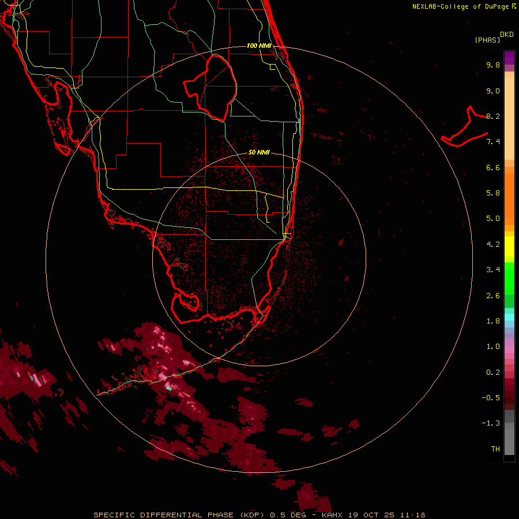
Task: Click the Bahamas island outline east of Florida
Action: point(464,126)
